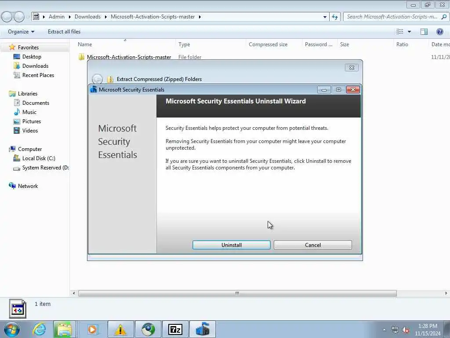Sort by Password column header
The image size is (450, 338).
coord(318,44)
